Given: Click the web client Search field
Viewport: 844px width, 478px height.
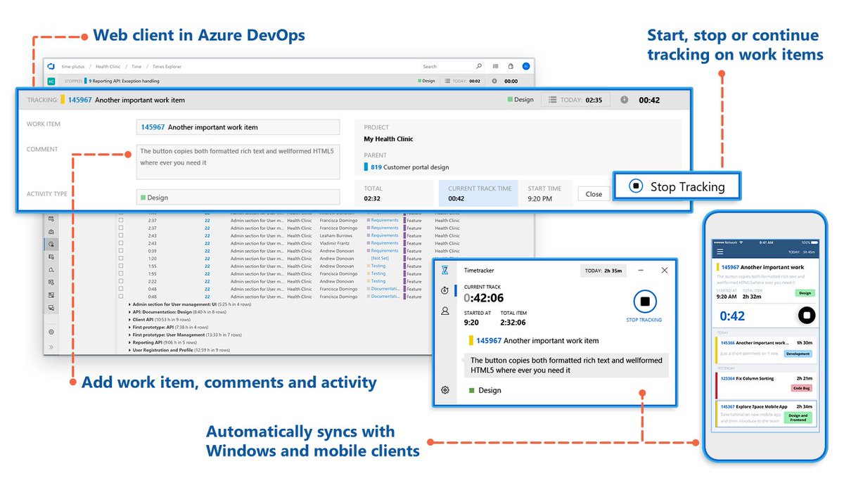Looking at the screenshot, I should (x=452, y=67).
